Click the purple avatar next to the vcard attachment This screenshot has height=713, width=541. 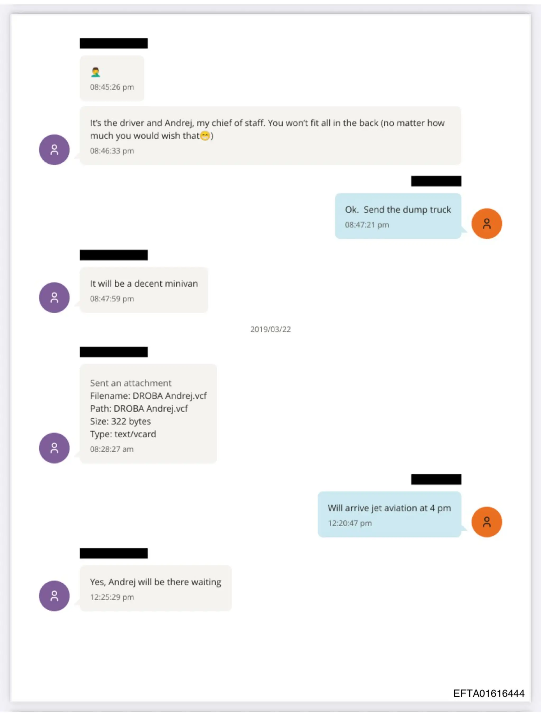(54, 448)
